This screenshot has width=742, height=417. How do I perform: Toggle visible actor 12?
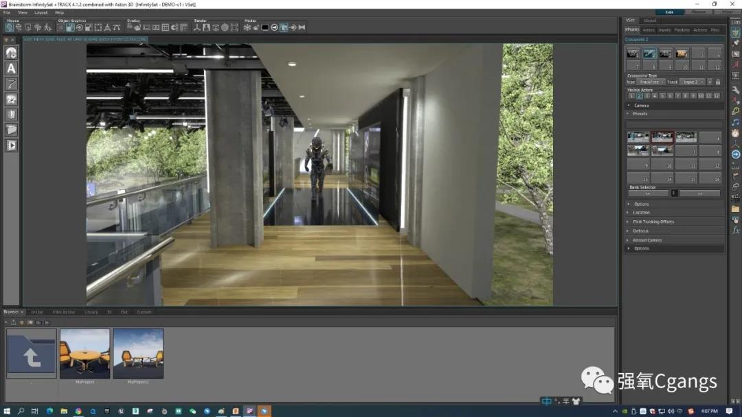click(717, 96)
